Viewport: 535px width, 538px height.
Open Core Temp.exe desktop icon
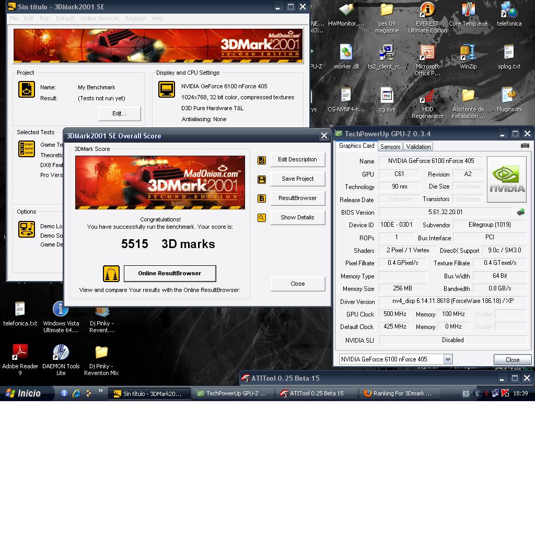click(468, 15)
